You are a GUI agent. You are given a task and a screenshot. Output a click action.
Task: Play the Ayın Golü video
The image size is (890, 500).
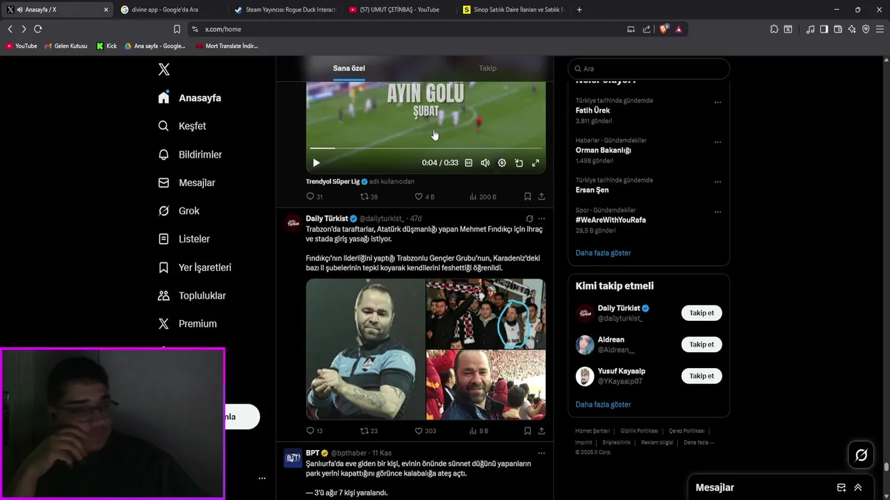point(316,162)
